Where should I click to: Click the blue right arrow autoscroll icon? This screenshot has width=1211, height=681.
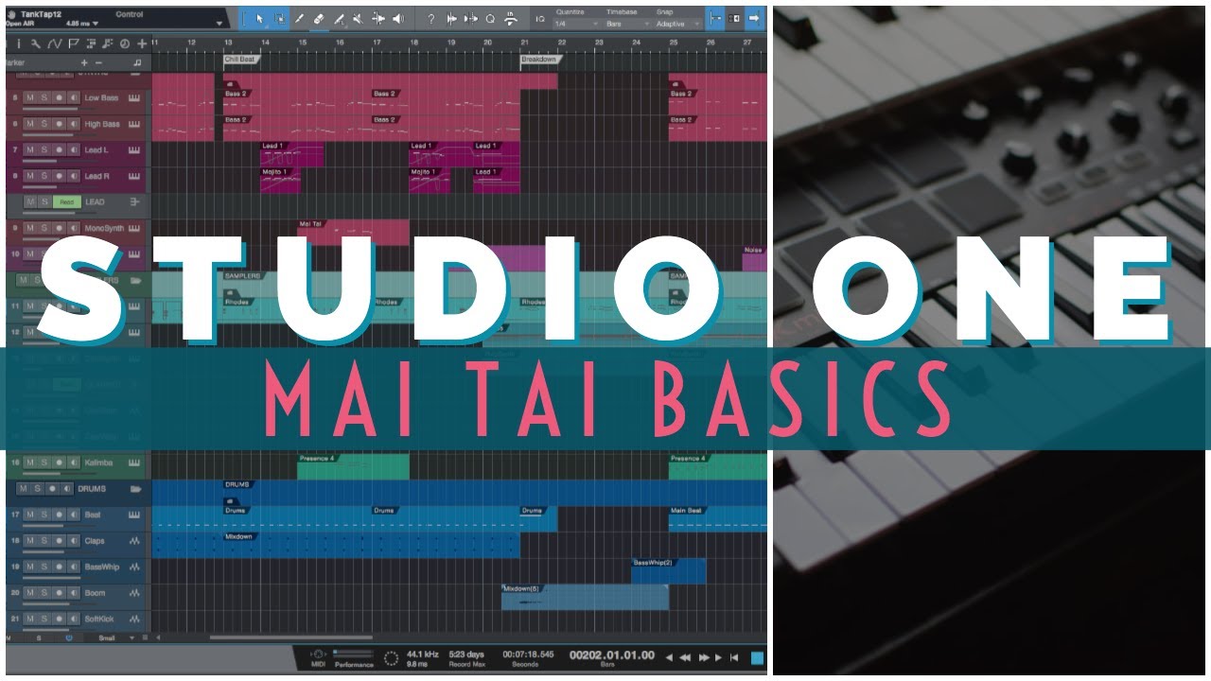click(754, 18)
